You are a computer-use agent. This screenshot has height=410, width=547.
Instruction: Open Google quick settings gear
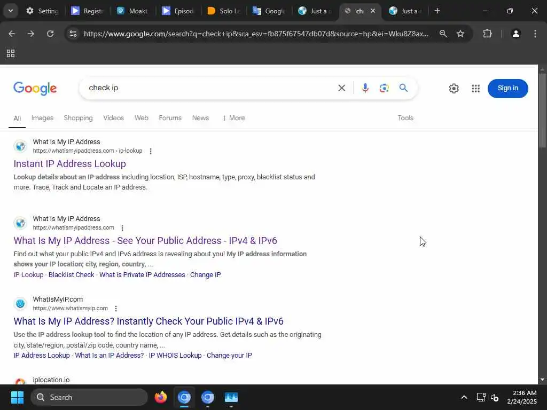(x=454, y=89)
